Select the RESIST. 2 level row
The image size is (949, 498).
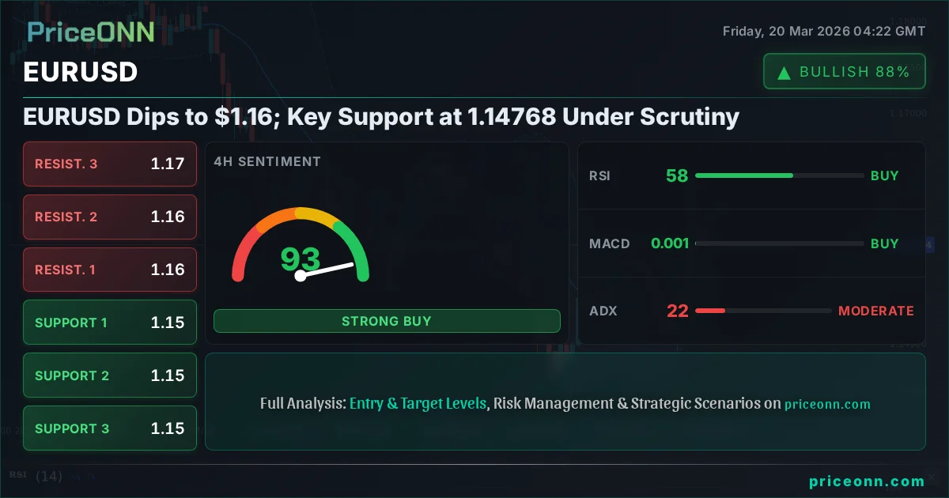(x=110, y=217)
